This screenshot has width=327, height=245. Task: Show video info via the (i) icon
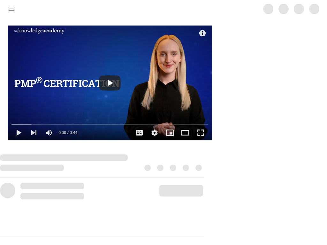pyautogui.click(x=202, y=33)
